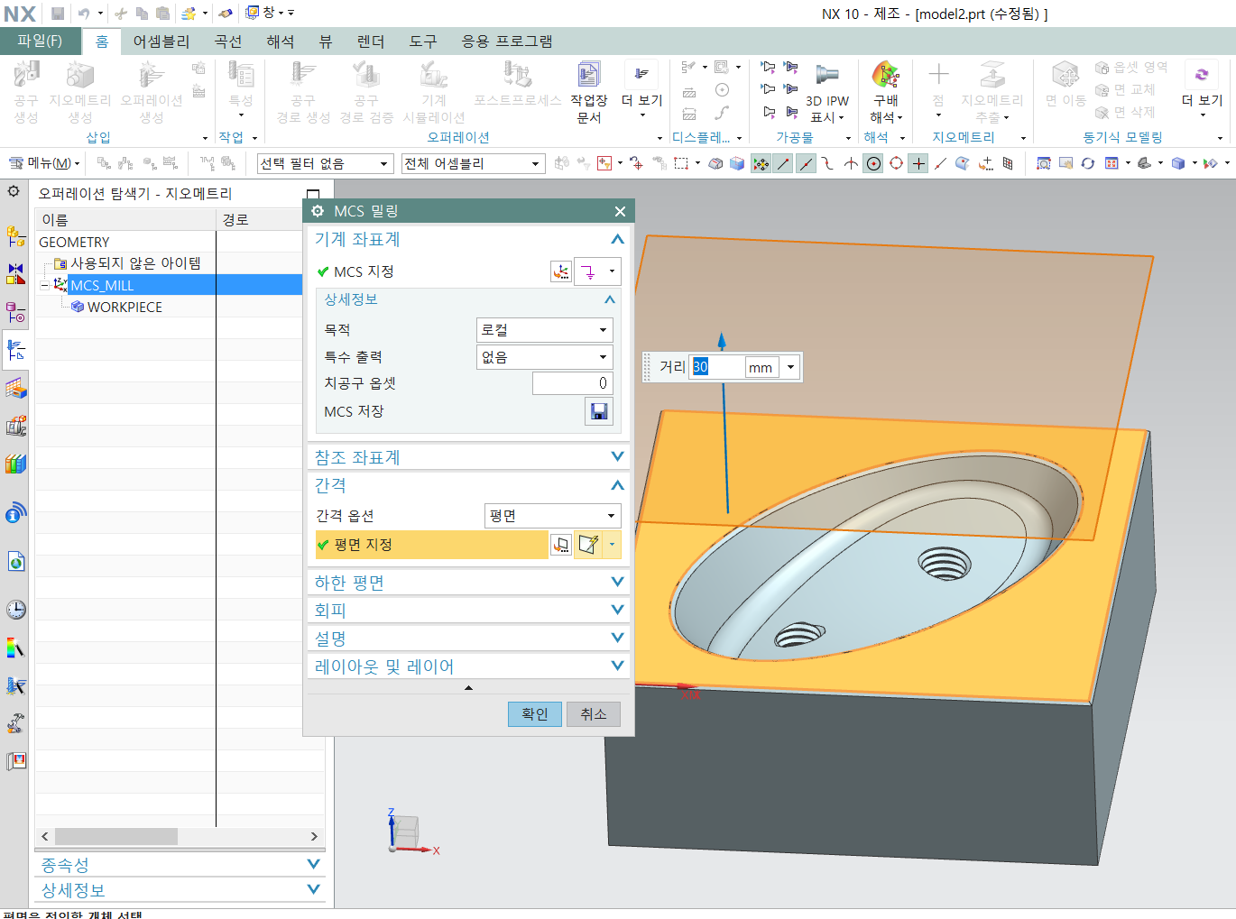Toggle the point on face snap icon
The height and width of the screenshot is (919, 1236).
[x=963, y=163]
